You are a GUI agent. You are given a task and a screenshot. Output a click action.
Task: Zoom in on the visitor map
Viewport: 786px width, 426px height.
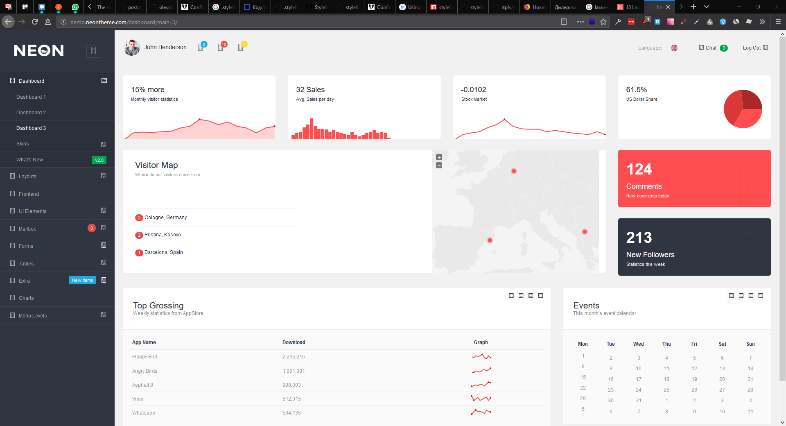click(439, 157)
